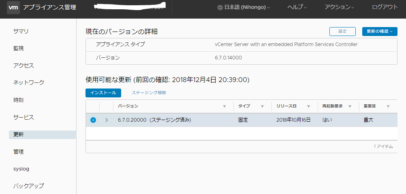Click current version value 6.7.0.14000
The height and width of the screenshot is (194, 406).
click(229, 58)
